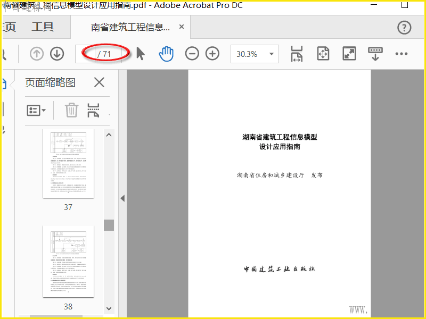The width and height of the screenshot is (426, 319).
Task: Minimize the Acrobat window
Action: pos(374,5)
